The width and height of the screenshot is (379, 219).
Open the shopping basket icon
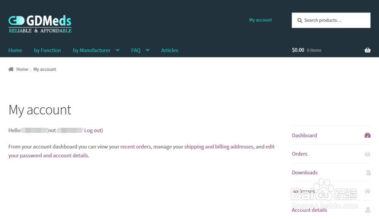[367, 50]
